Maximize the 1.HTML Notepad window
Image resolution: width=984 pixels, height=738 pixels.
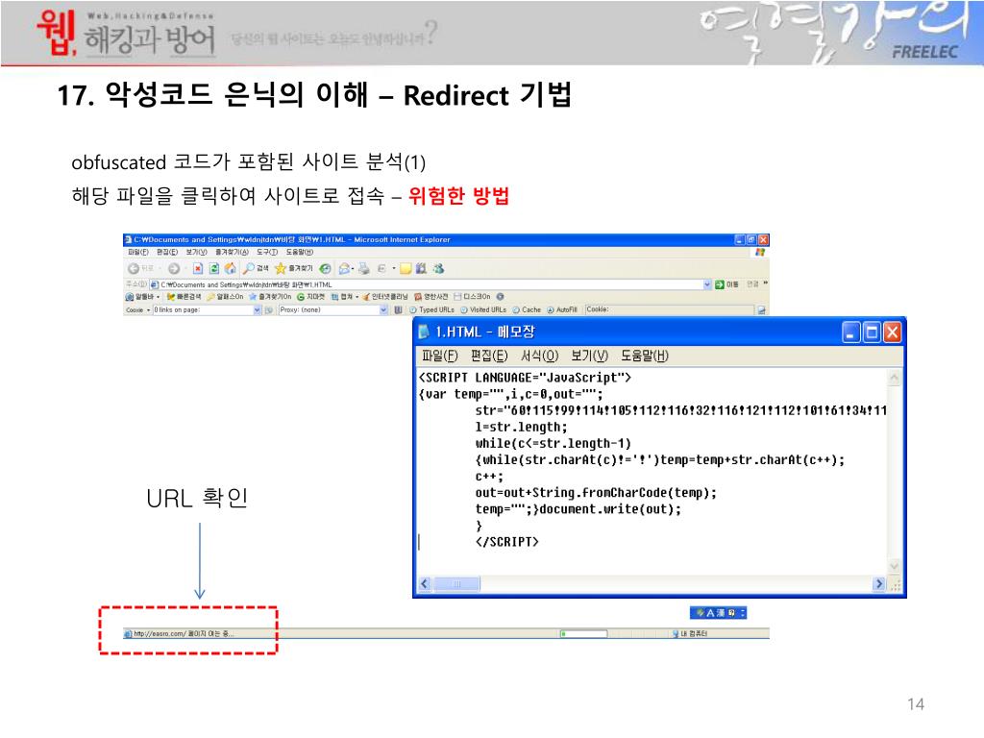coord(872,332)
